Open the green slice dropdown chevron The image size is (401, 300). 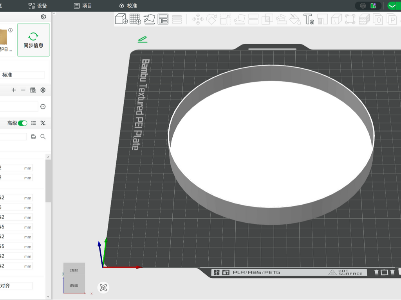(x=392, y=5)
